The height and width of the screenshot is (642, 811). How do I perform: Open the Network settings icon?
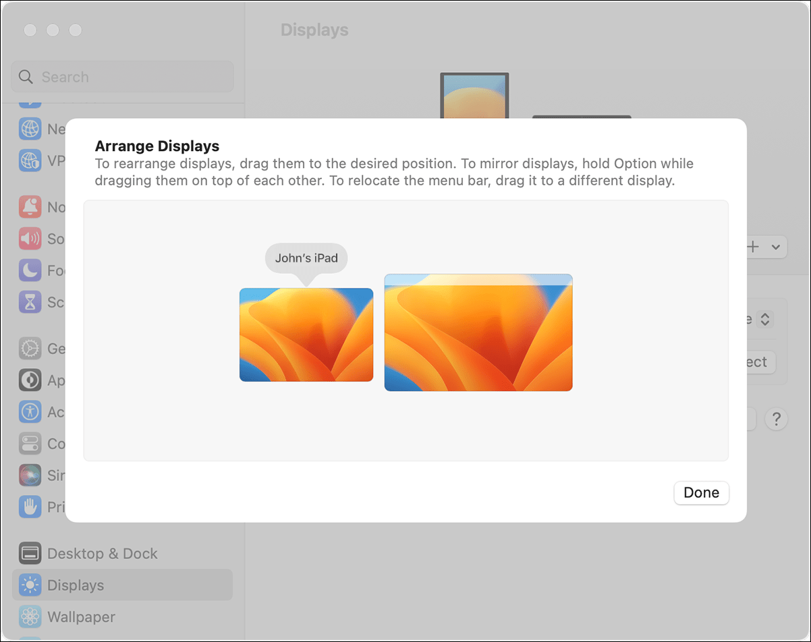(x=30, y=129)
